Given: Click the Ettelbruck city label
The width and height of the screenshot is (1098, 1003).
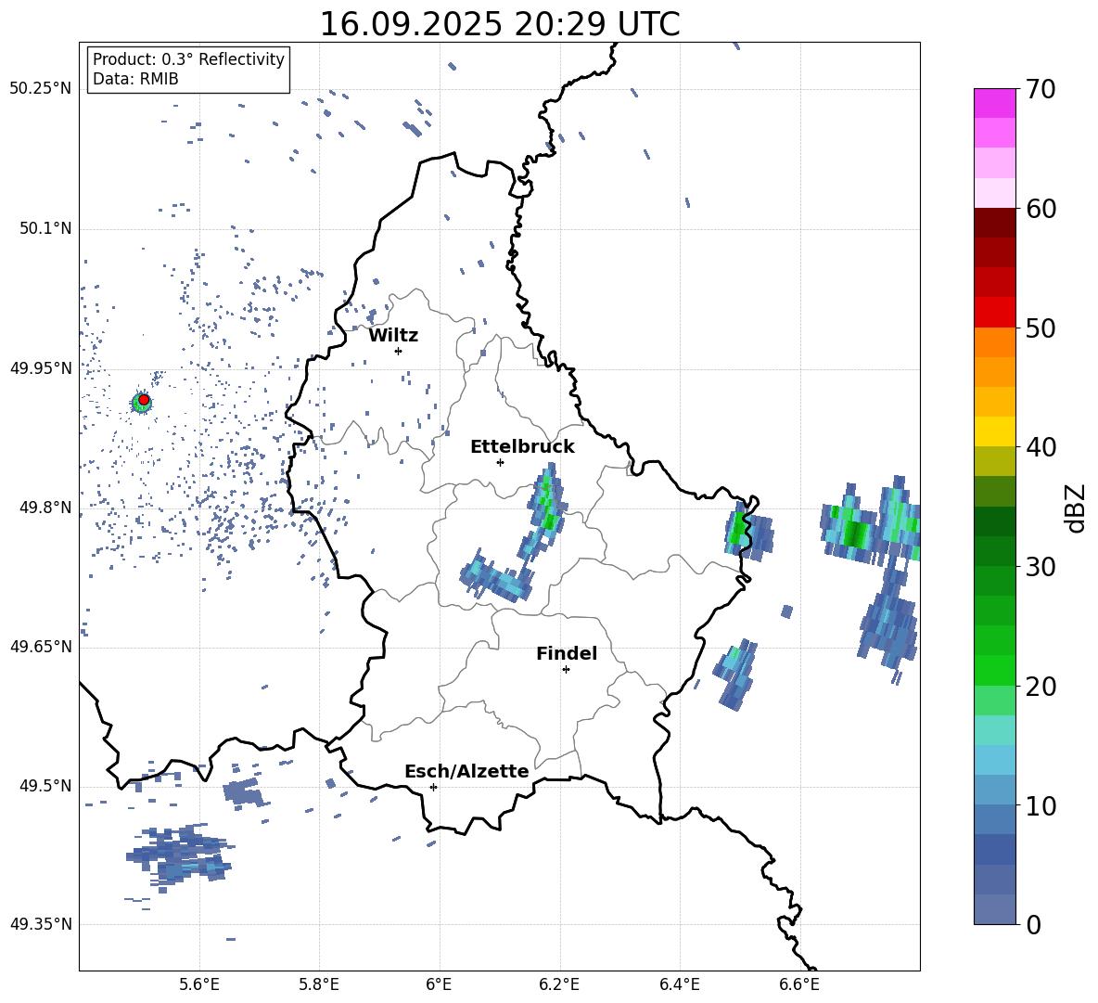Looking at the screenshot, I should click(522, 447).
